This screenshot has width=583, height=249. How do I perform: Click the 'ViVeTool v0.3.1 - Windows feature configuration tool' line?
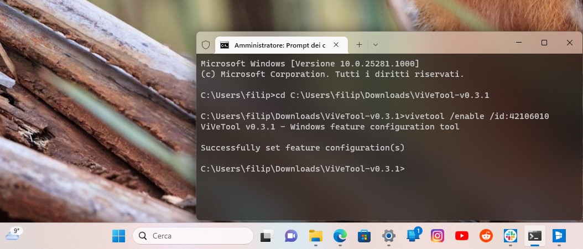(330, 127)
